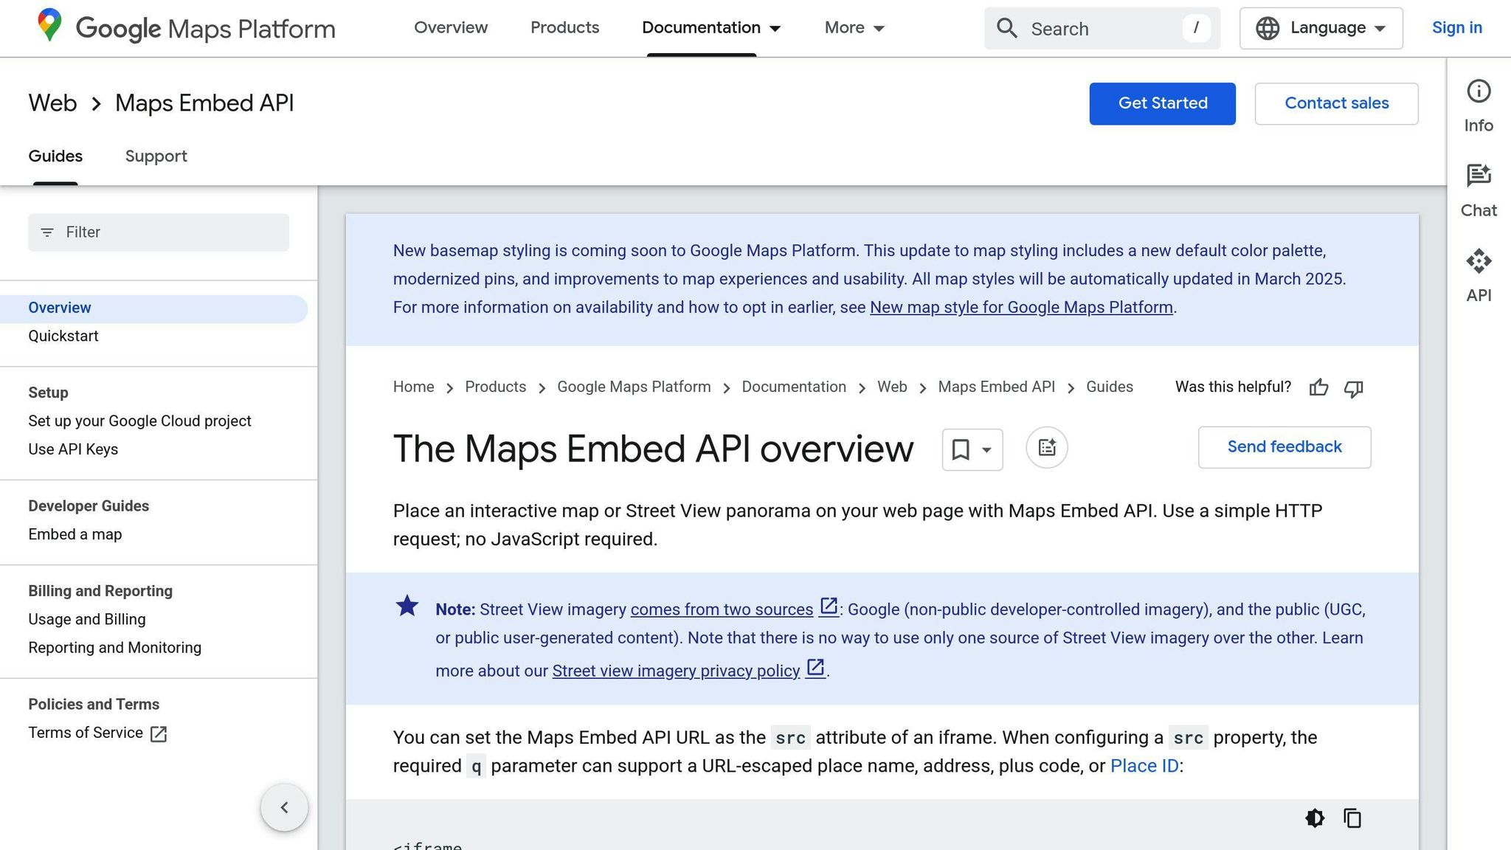Click the globe icon in Language selector
1511x850 pixels.
[x=1268, y=28]
